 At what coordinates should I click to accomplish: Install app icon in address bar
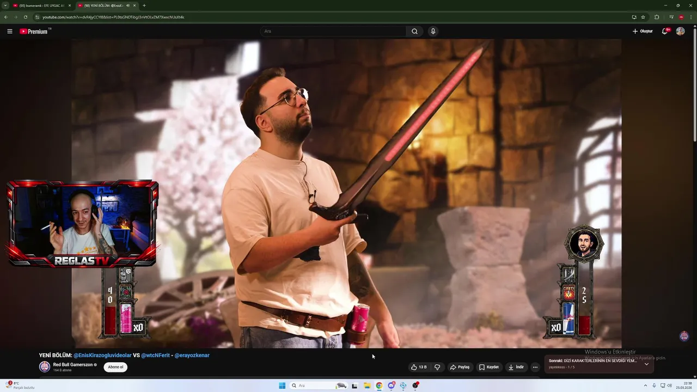click(x=634, y=17)
